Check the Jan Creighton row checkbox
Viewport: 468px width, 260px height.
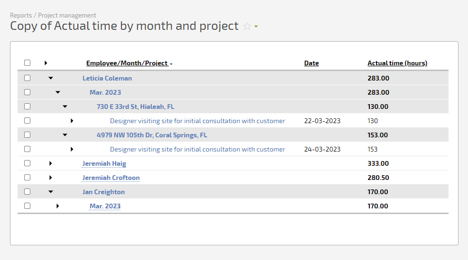27,191
